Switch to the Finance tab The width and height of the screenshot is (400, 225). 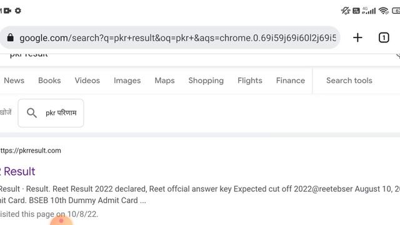point(290,81)
